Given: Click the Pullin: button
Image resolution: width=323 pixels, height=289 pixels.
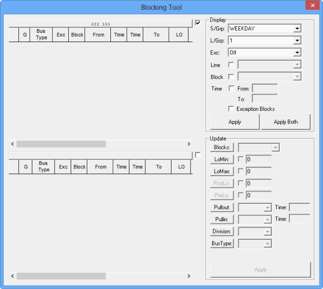Looking at the screenshot, I should click(x=222, y=219).
